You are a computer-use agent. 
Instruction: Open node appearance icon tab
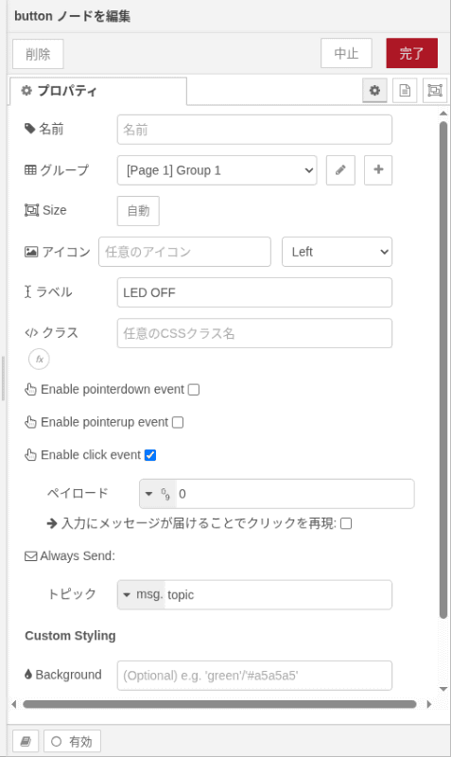[x=435, y=90]
